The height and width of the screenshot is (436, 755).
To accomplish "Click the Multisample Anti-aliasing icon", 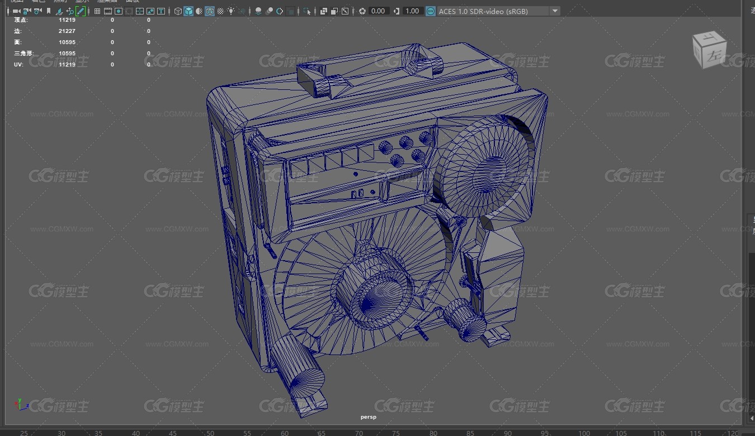I will pyautogui.click(x=280, y=11).
